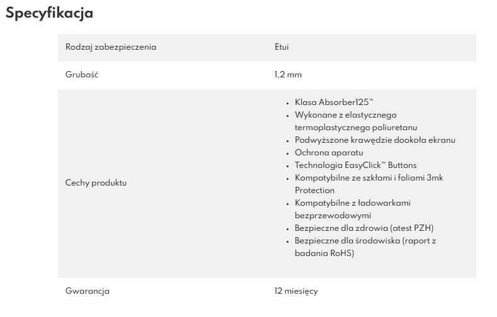The image size is (497, 317).
Task: Select Podwyższone krawędzie dookoła ekranu item
Action: tap(375, 140)
